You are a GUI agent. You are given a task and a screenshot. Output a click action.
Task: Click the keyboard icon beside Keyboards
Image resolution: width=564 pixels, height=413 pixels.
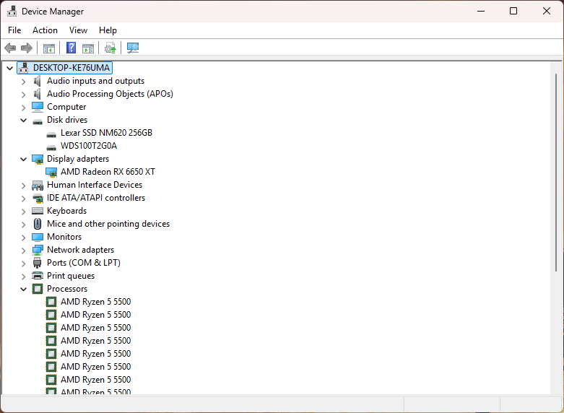coord(38,211)
